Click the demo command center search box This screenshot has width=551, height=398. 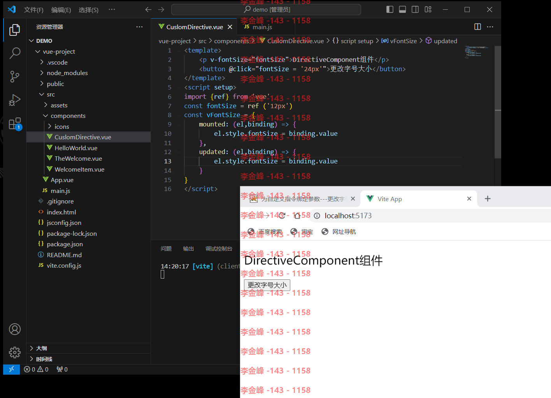pos(266,9)
